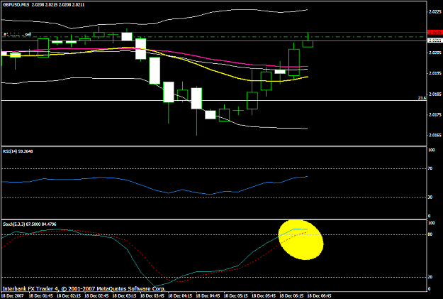443x299 pixels.
Task: Select the red stop-loss horizontal line
Action: (x=214, y=33)
